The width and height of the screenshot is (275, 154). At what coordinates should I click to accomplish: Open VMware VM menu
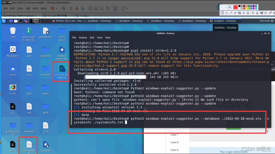coord(28,8)
